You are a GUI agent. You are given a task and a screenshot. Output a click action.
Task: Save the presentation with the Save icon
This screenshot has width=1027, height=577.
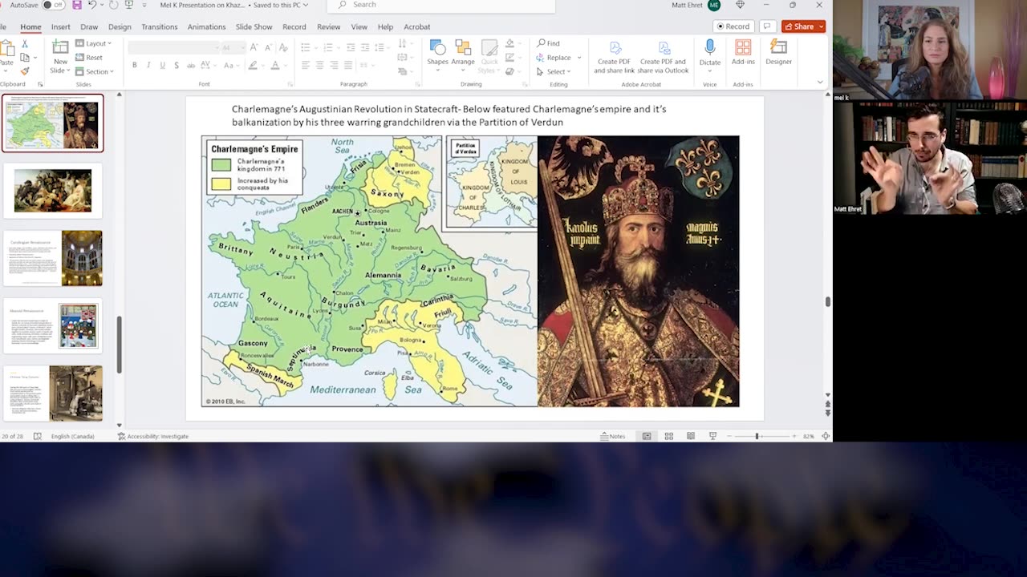pyautogui.click(x=76, y=5)
